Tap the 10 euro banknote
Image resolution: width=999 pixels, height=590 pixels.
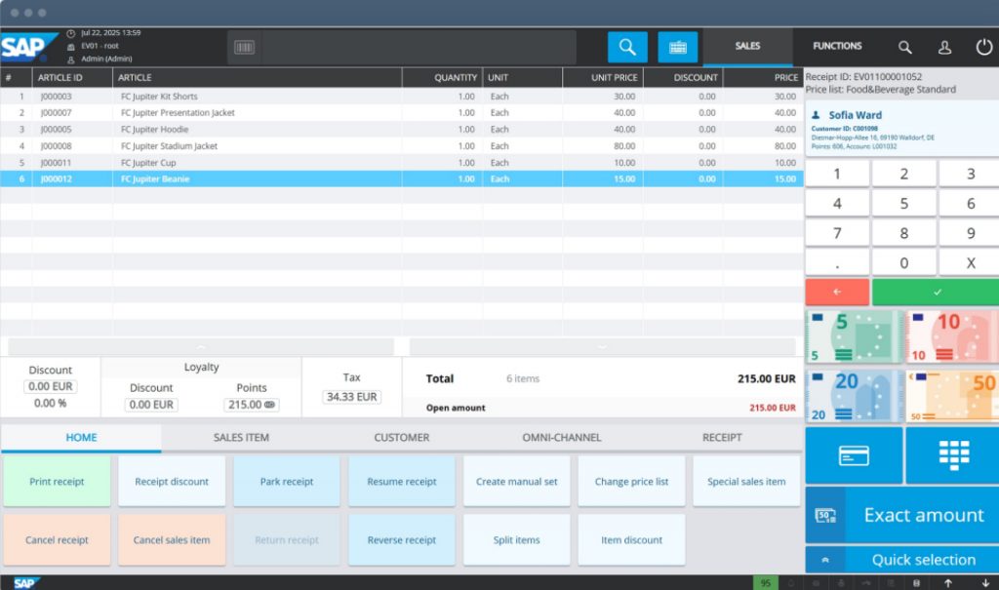(x=952, y=336)
